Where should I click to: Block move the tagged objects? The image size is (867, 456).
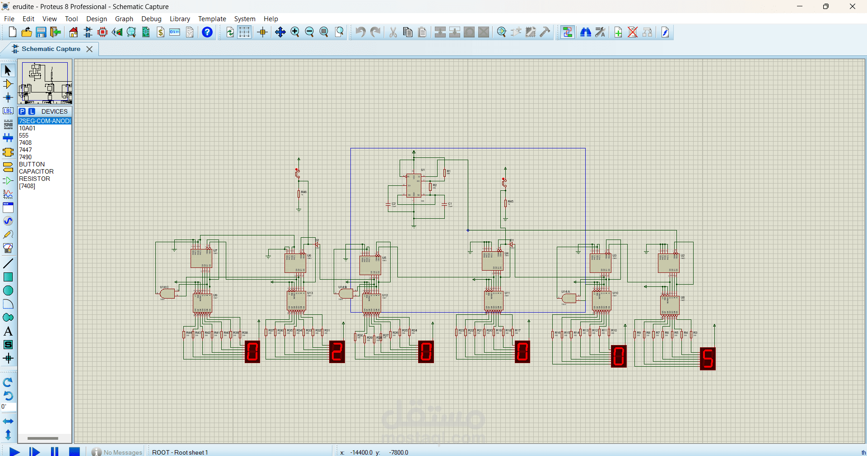[455, 32]
